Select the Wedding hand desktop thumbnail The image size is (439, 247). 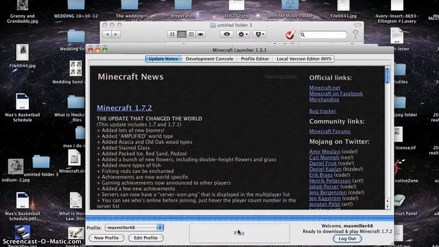point(75,69)
